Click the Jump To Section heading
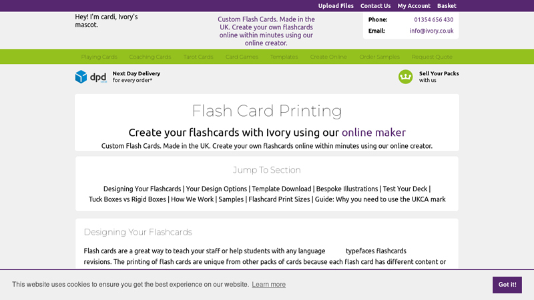The height and width of the screenshot is (300, 534). (x=266, y=170)
